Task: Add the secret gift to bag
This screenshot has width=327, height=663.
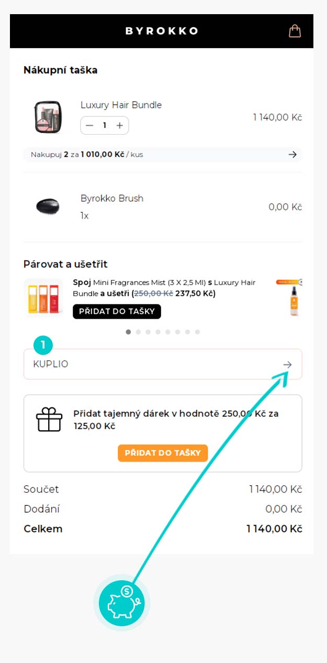Action: 162,453
